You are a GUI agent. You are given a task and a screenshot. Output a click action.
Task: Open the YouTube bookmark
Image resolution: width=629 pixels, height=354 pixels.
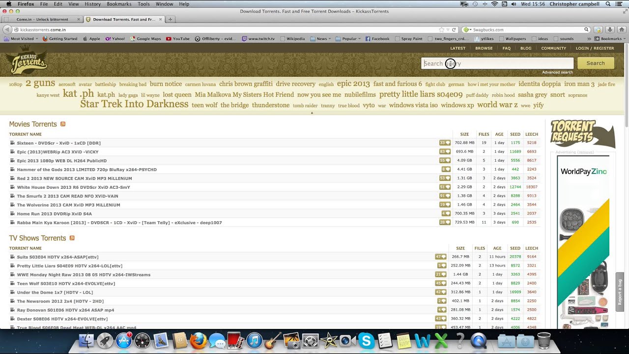tap(178, 39)
